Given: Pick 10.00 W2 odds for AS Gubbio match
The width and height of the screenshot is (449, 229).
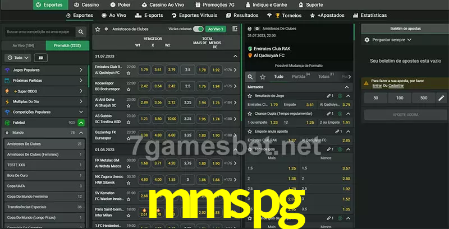Looking at the screenshot, I should pos(172,119).
